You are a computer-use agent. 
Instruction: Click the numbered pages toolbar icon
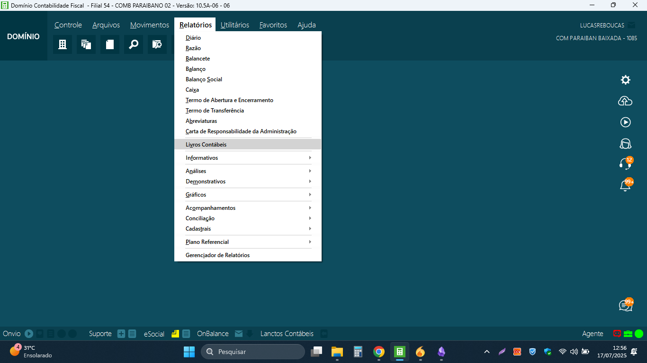tap(86, 44)
